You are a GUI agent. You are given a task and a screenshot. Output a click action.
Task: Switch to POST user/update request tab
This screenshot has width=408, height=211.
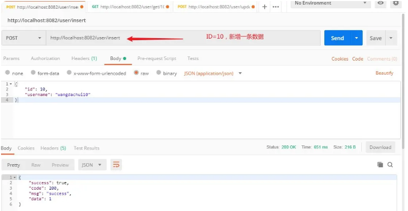215,7
